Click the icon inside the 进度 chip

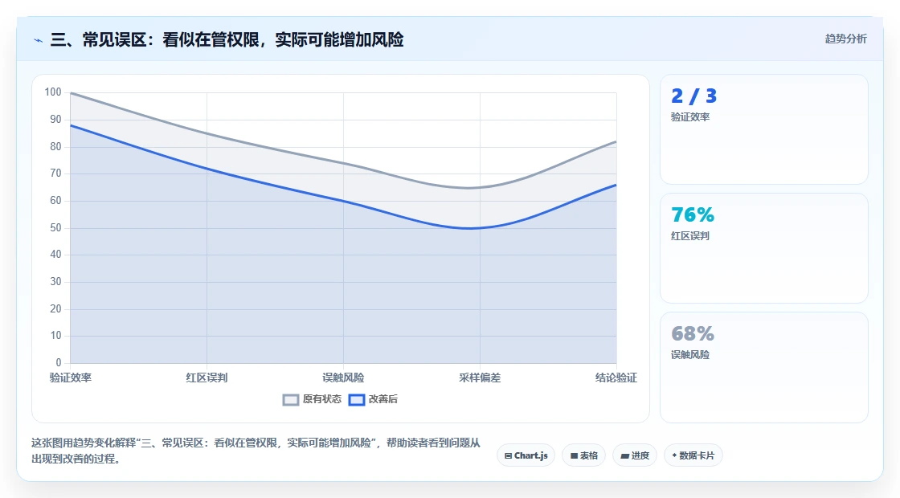coord(625,456)
